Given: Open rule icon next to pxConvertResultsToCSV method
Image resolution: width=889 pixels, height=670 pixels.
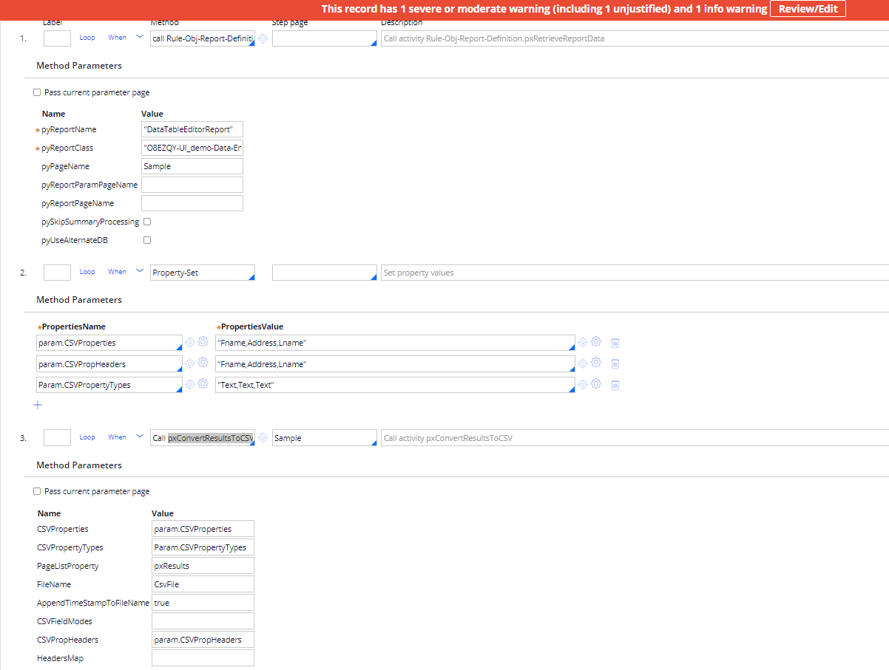Looking at the screenshot, I should click(263, 438).
